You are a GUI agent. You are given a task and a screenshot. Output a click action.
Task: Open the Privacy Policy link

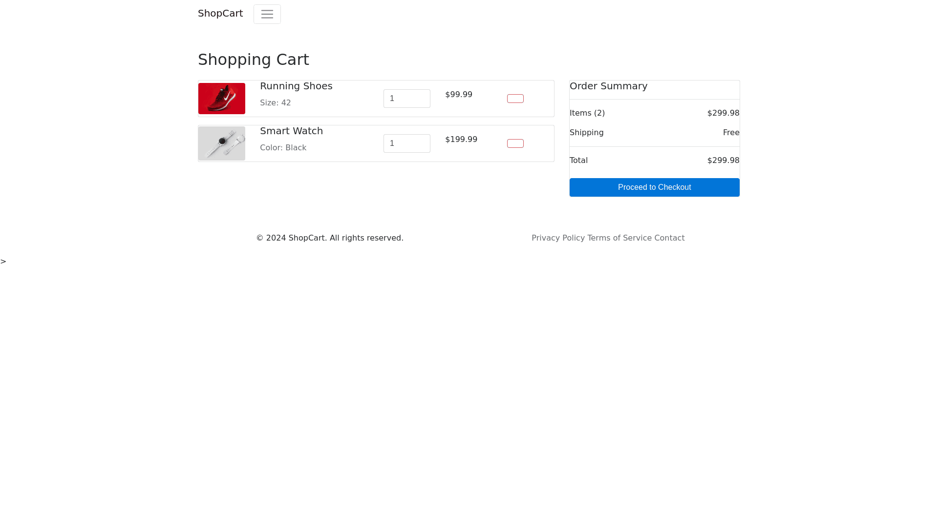tap(558, 238)
